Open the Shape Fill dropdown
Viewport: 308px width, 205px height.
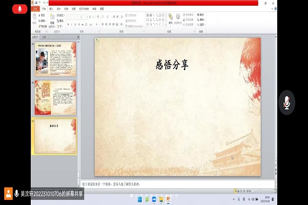188,15
